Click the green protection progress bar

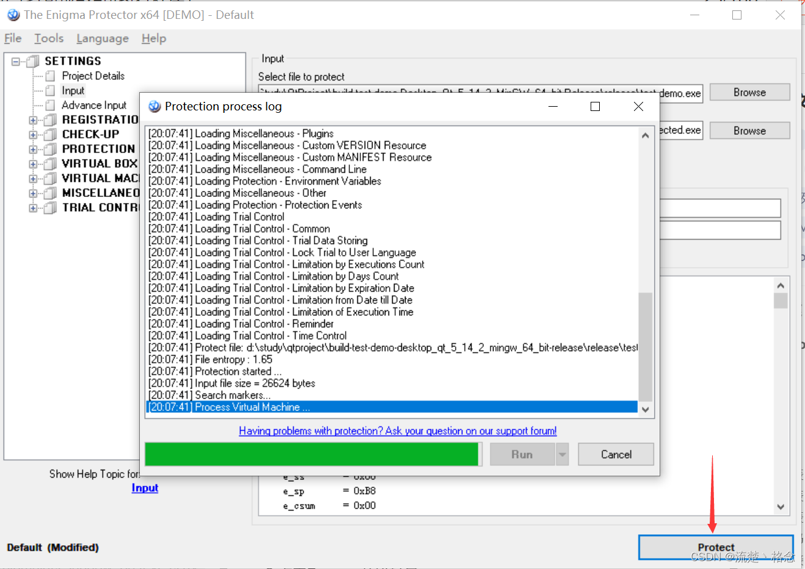point(313,454)
